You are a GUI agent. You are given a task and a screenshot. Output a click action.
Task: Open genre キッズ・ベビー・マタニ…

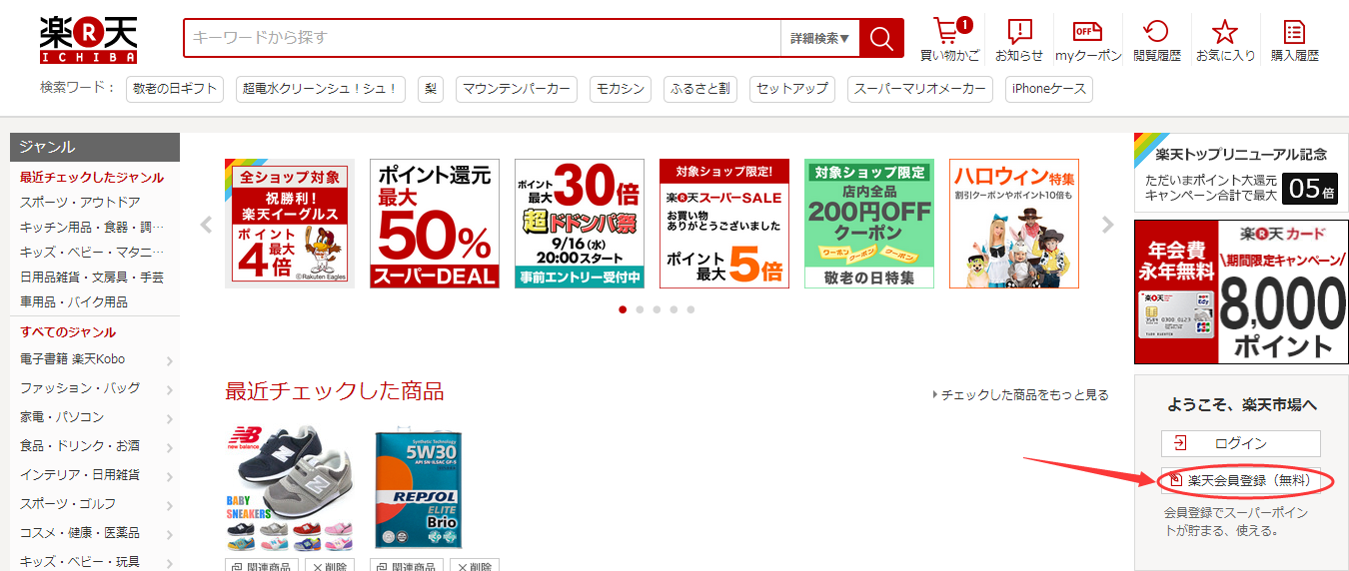point(92,253)
